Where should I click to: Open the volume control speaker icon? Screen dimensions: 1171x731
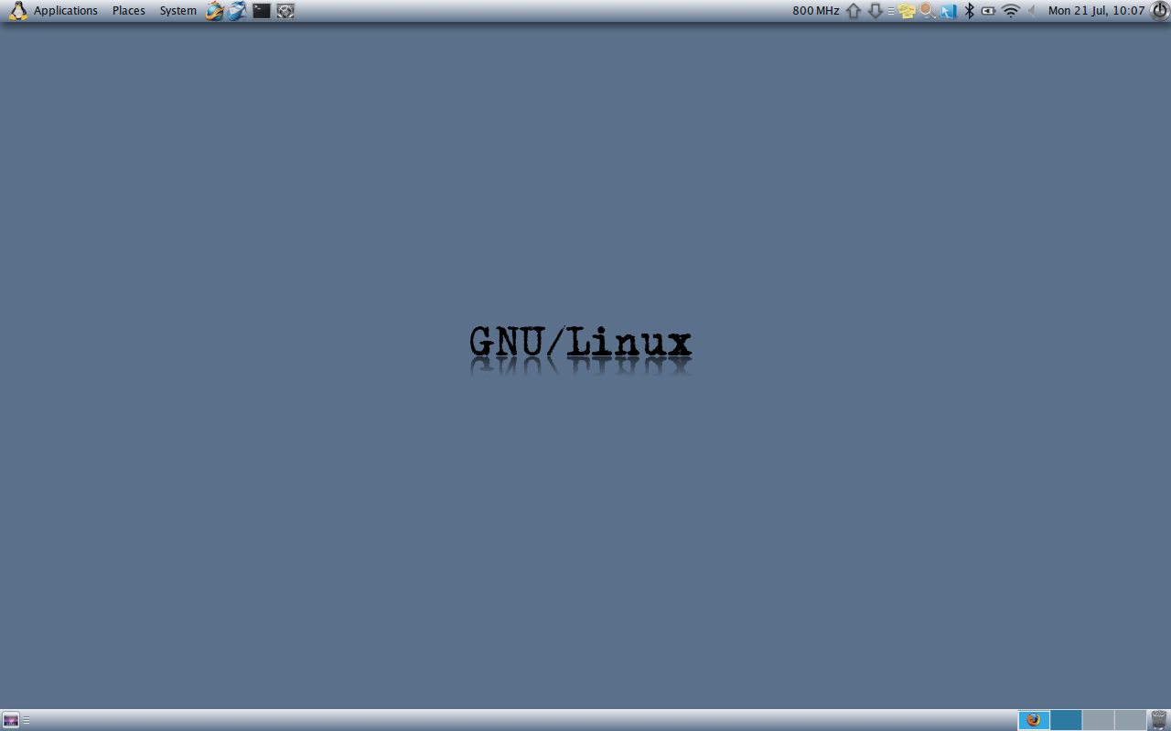pos(1032,11)
